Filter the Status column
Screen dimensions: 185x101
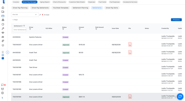(63, 29)
